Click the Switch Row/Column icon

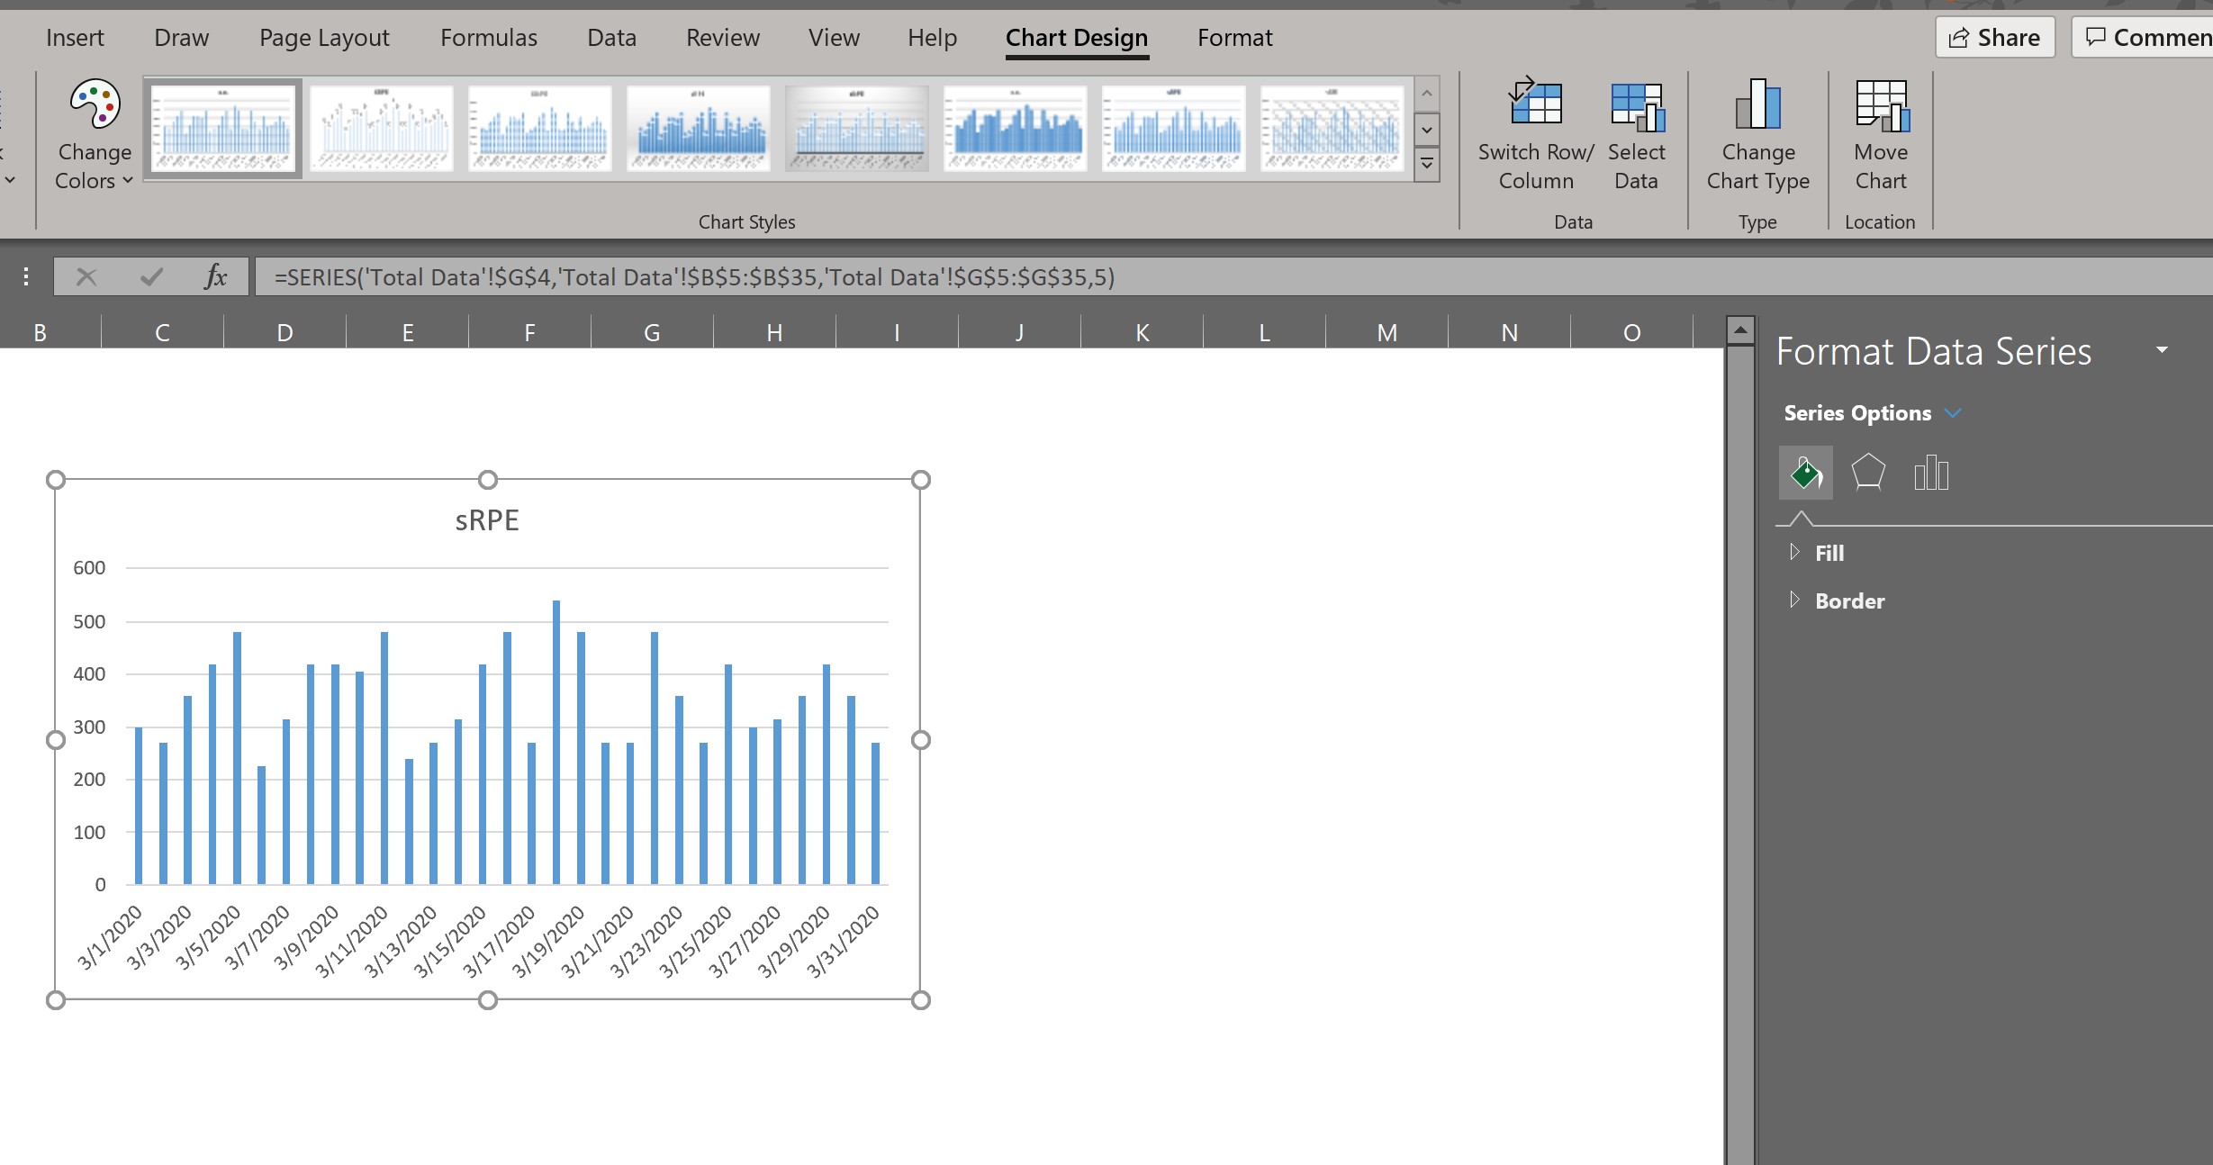(x=1535, y=104)
